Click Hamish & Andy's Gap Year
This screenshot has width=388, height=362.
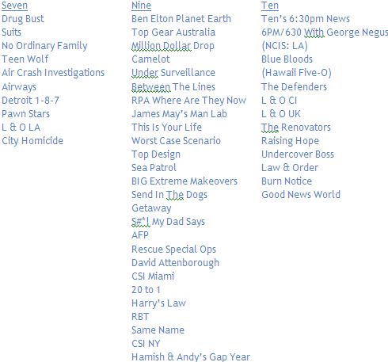click(191, 357)
